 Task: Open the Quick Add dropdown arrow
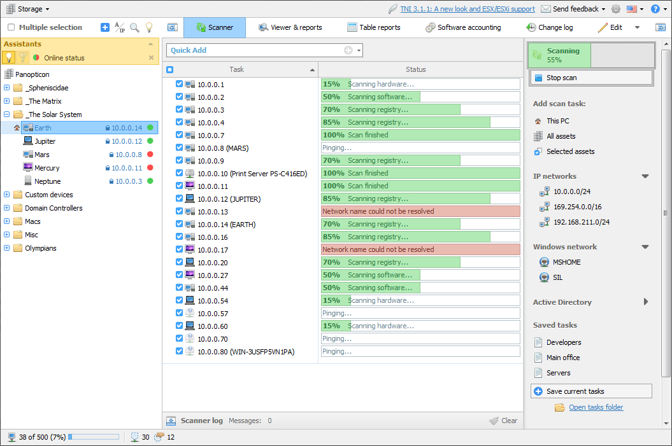[359, 50]
